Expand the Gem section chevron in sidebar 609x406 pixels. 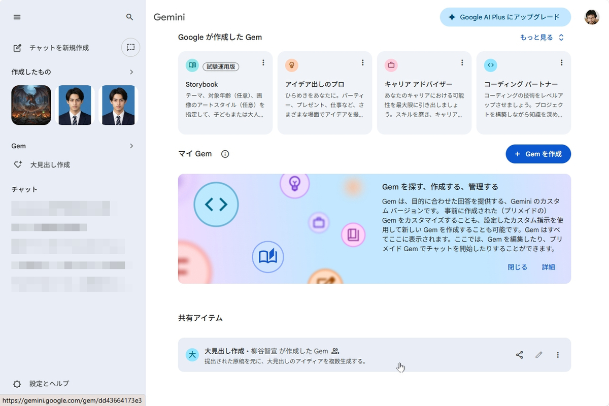tap(131, 146)
